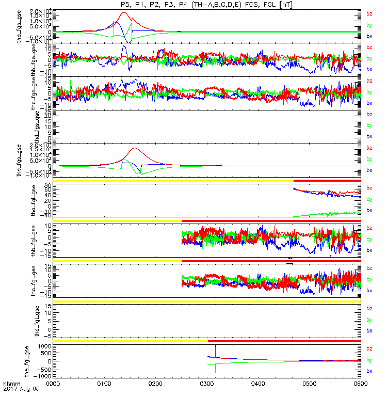This screenshot has width=387, height=413.
Task: Select 'bx' legend of thb_fgs_gse panel
Action: [369, 70]
